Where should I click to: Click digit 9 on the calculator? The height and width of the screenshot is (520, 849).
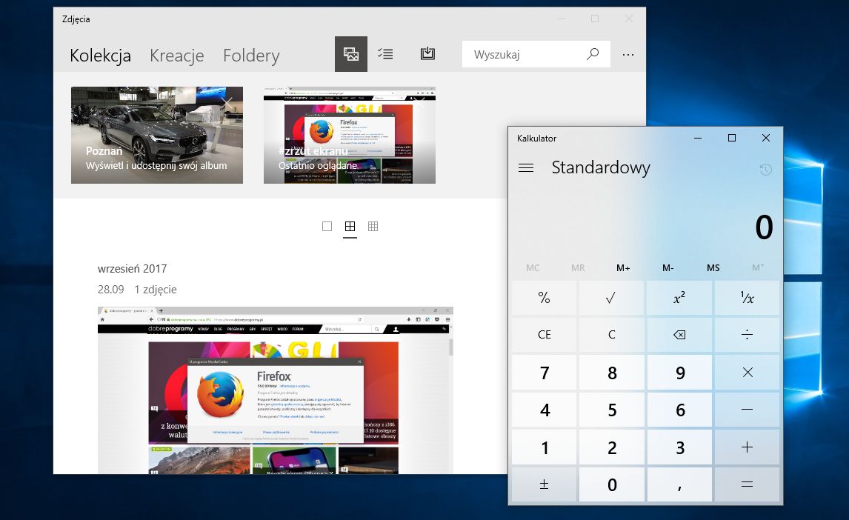pos(679,373)
